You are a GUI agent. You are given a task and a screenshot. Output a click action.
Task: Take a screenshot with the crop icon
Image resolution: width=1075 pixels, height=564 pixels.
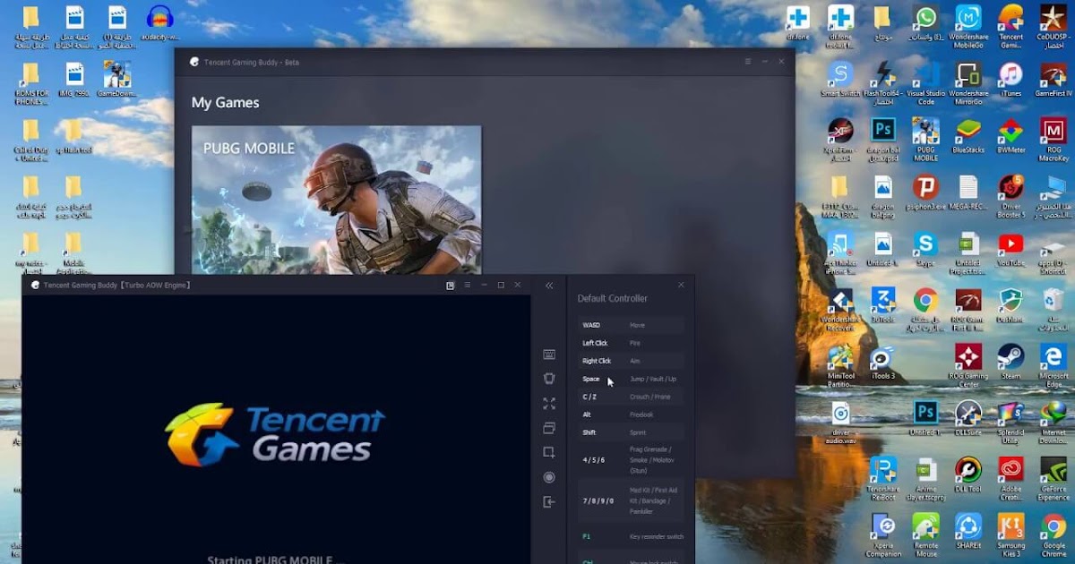coord(549,452)
